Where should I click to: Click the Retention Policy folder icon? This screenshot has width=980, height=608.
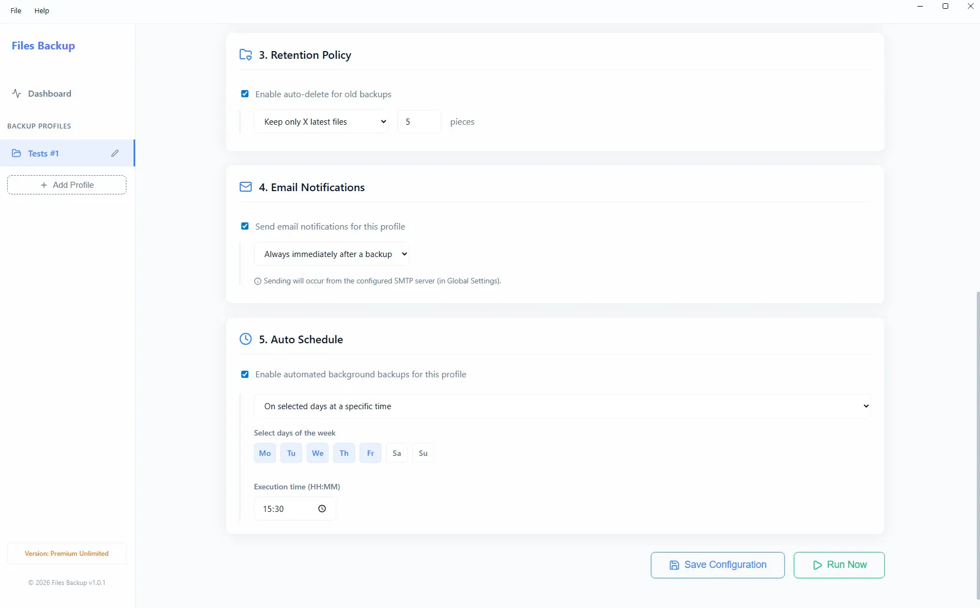[x=246, y=55]
